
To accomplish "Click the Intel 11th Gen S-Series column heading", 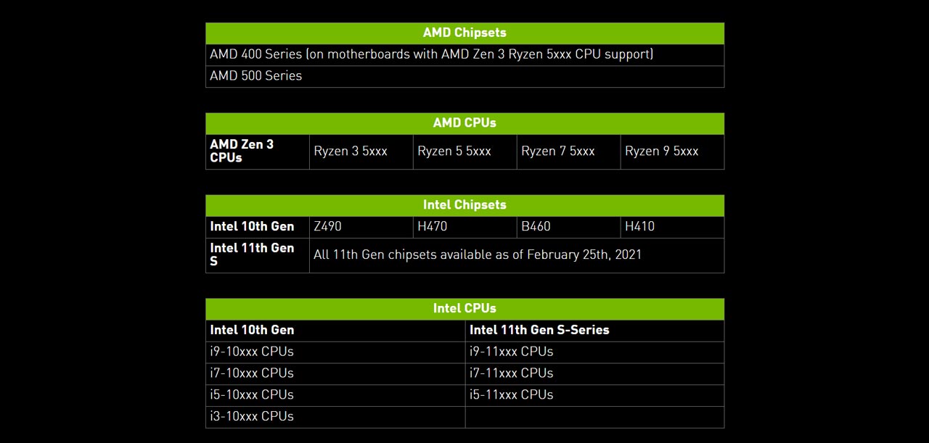I will tap(539, 330).
